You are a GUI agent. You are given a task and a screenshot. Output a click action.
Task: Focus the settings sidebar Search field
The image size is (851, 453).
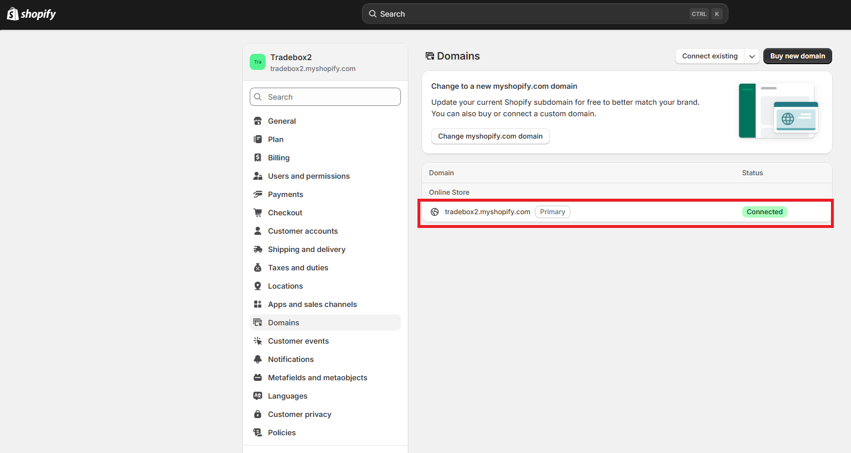(x=325, y=97)
